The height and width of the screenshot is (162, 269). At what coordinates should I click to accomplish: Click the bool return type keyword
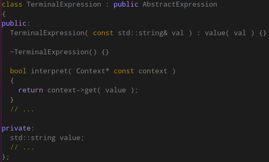click(18, 71)
